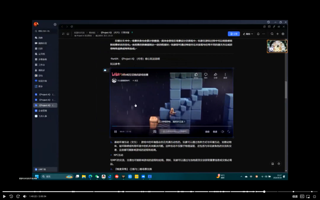Click 韩林航 in the breadcrumb path
Screen dimensions: 320x200
92,32
